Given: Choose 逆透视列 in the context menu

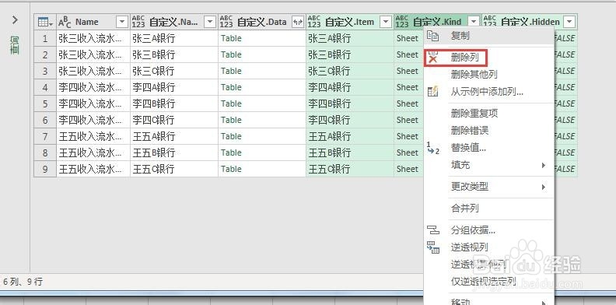Looking at the screenshot, I should 488,247.
